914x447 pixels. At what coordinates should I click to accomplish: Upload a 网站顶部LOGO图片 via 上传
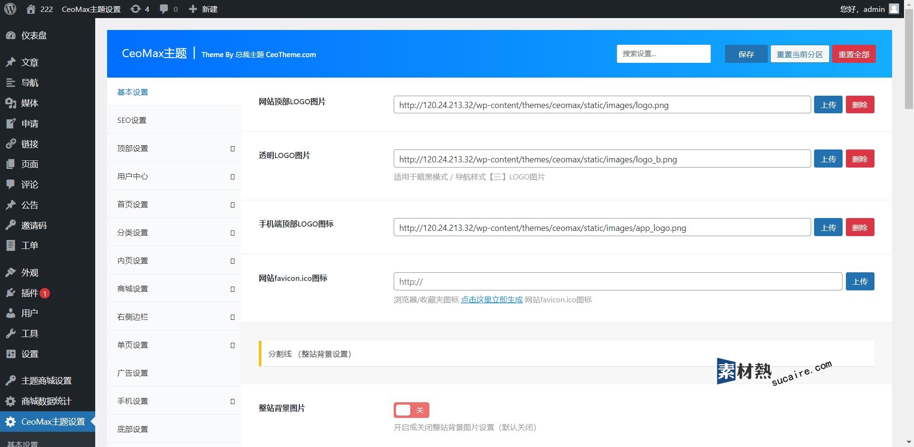(828, 105)
